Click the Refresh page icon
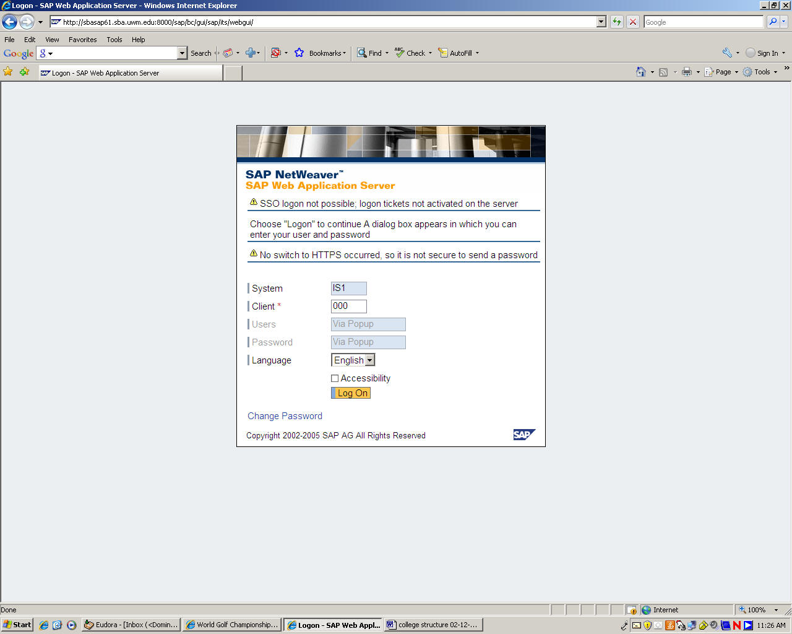Viewport: 792px width, 634px height. (x=617, y=22)
